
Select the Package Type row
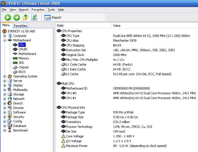click(x=126, y=112)
